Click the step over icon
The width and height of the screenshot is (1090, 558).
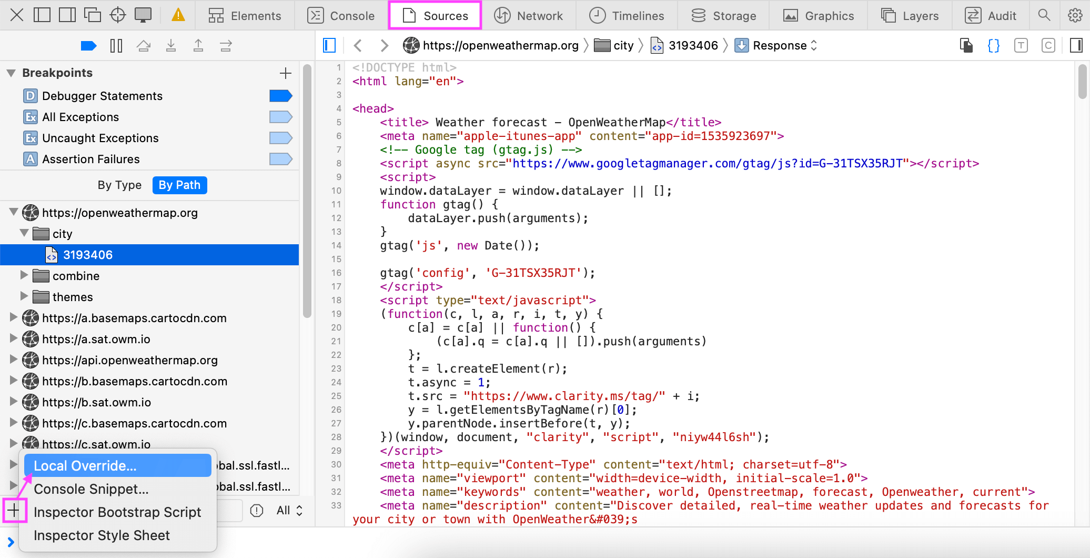(144, 46)
